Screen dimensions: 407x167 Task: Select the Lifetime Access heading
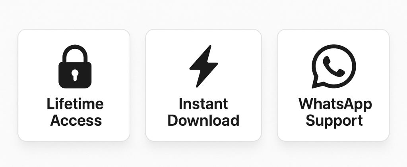[x=75, y=112]
